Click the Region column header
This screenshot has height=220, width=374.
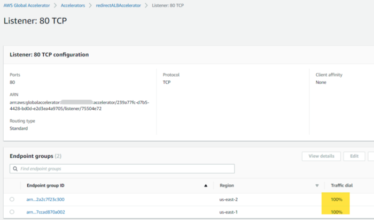click(227, 185)
